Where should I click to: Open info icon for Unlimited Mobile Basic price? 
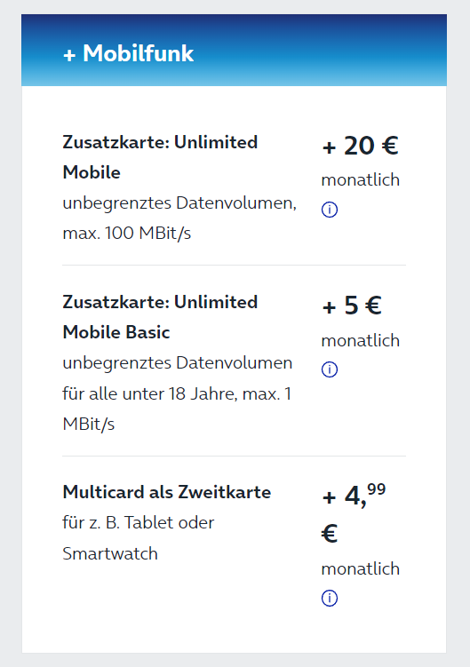[330, 369]
